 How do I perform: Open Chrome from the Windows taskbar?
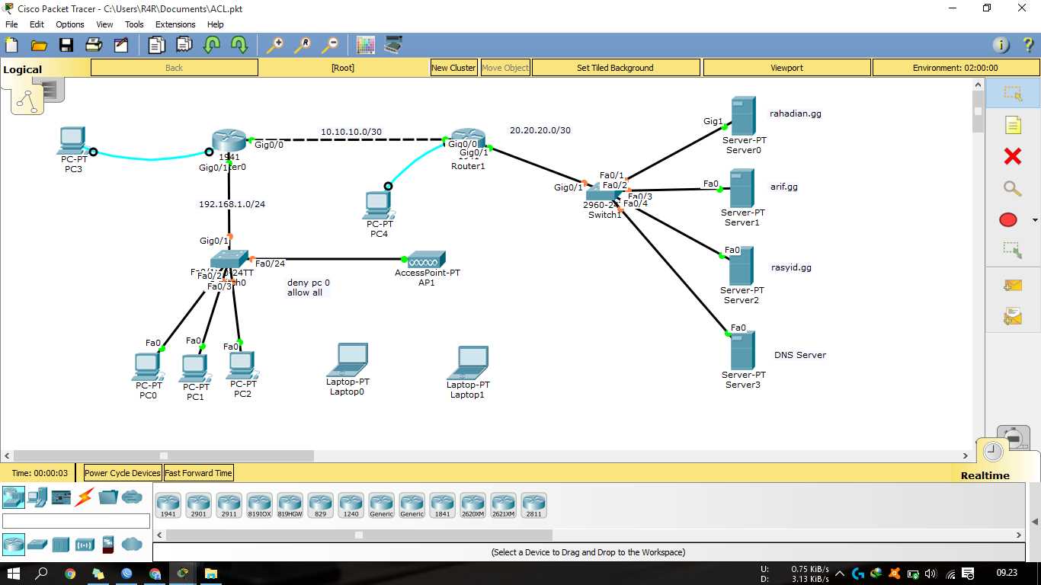[x=70, y=574]
